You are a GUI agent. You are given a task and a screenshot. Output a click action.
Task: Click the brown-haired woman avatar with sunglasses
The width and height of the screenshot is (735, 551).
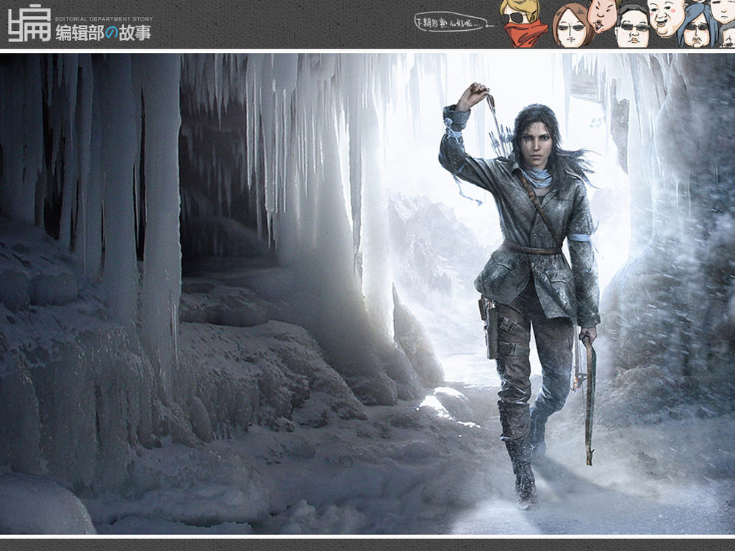[x=571, y=26]
